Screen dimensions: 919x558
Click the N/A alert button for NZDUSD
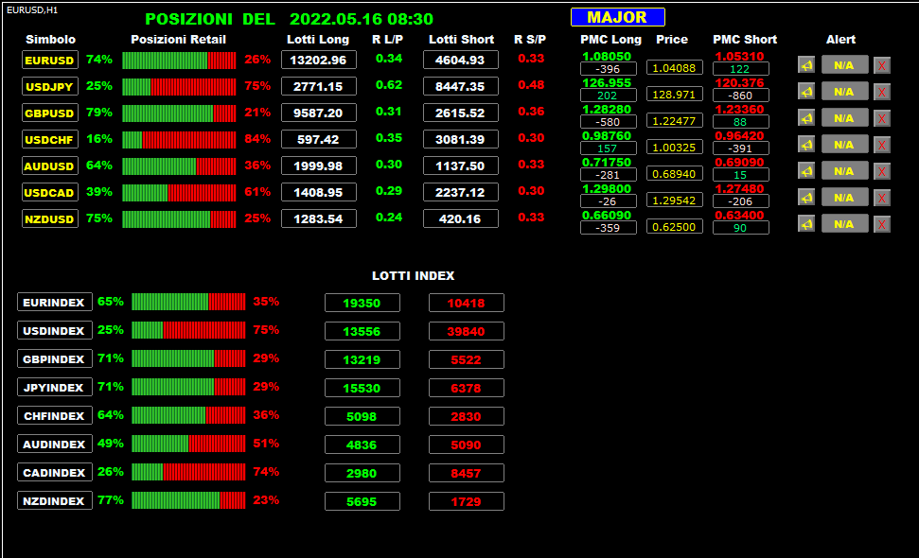pos(844,224)
